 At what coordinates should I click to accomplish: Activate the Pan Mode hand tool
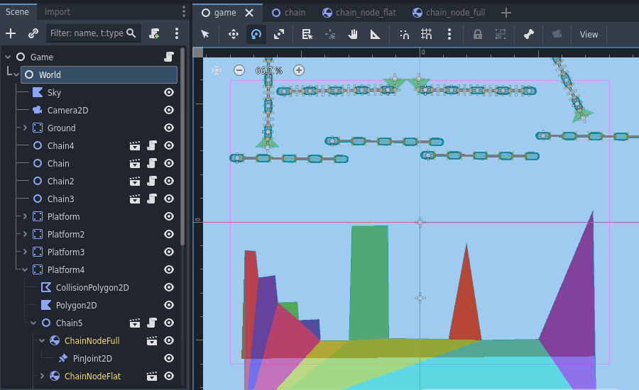[353, 34]
